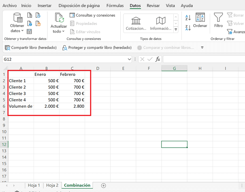Click Editar vínculos option
Image resolution: width=245 pixels, height=192 pixels.
pyautogui.click(x=85, y=32)
